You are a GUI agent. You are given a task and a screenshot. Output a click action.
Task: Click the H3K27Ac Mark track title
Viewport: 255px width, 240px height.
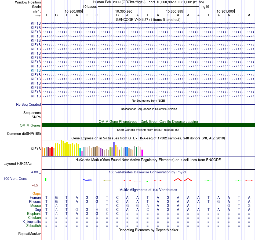point(148,160)
